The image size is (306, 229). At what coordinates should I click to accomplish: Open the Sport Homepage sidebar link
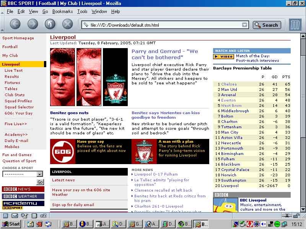point(18,38)
